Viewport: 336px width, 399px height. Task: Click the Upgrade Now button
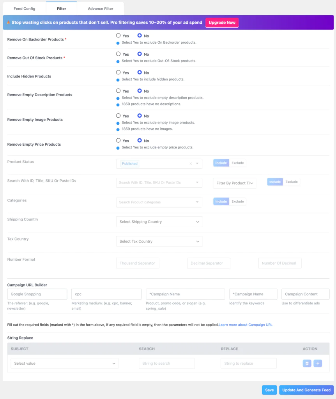[x=222, y=22]
